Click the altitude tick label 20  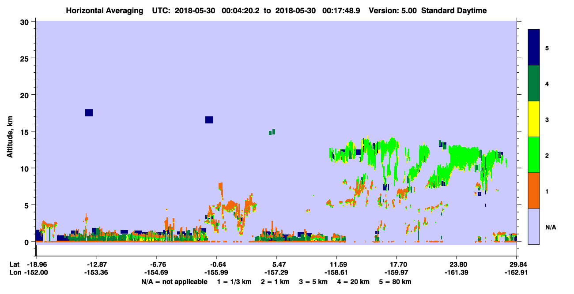click(x=26, y=95)
